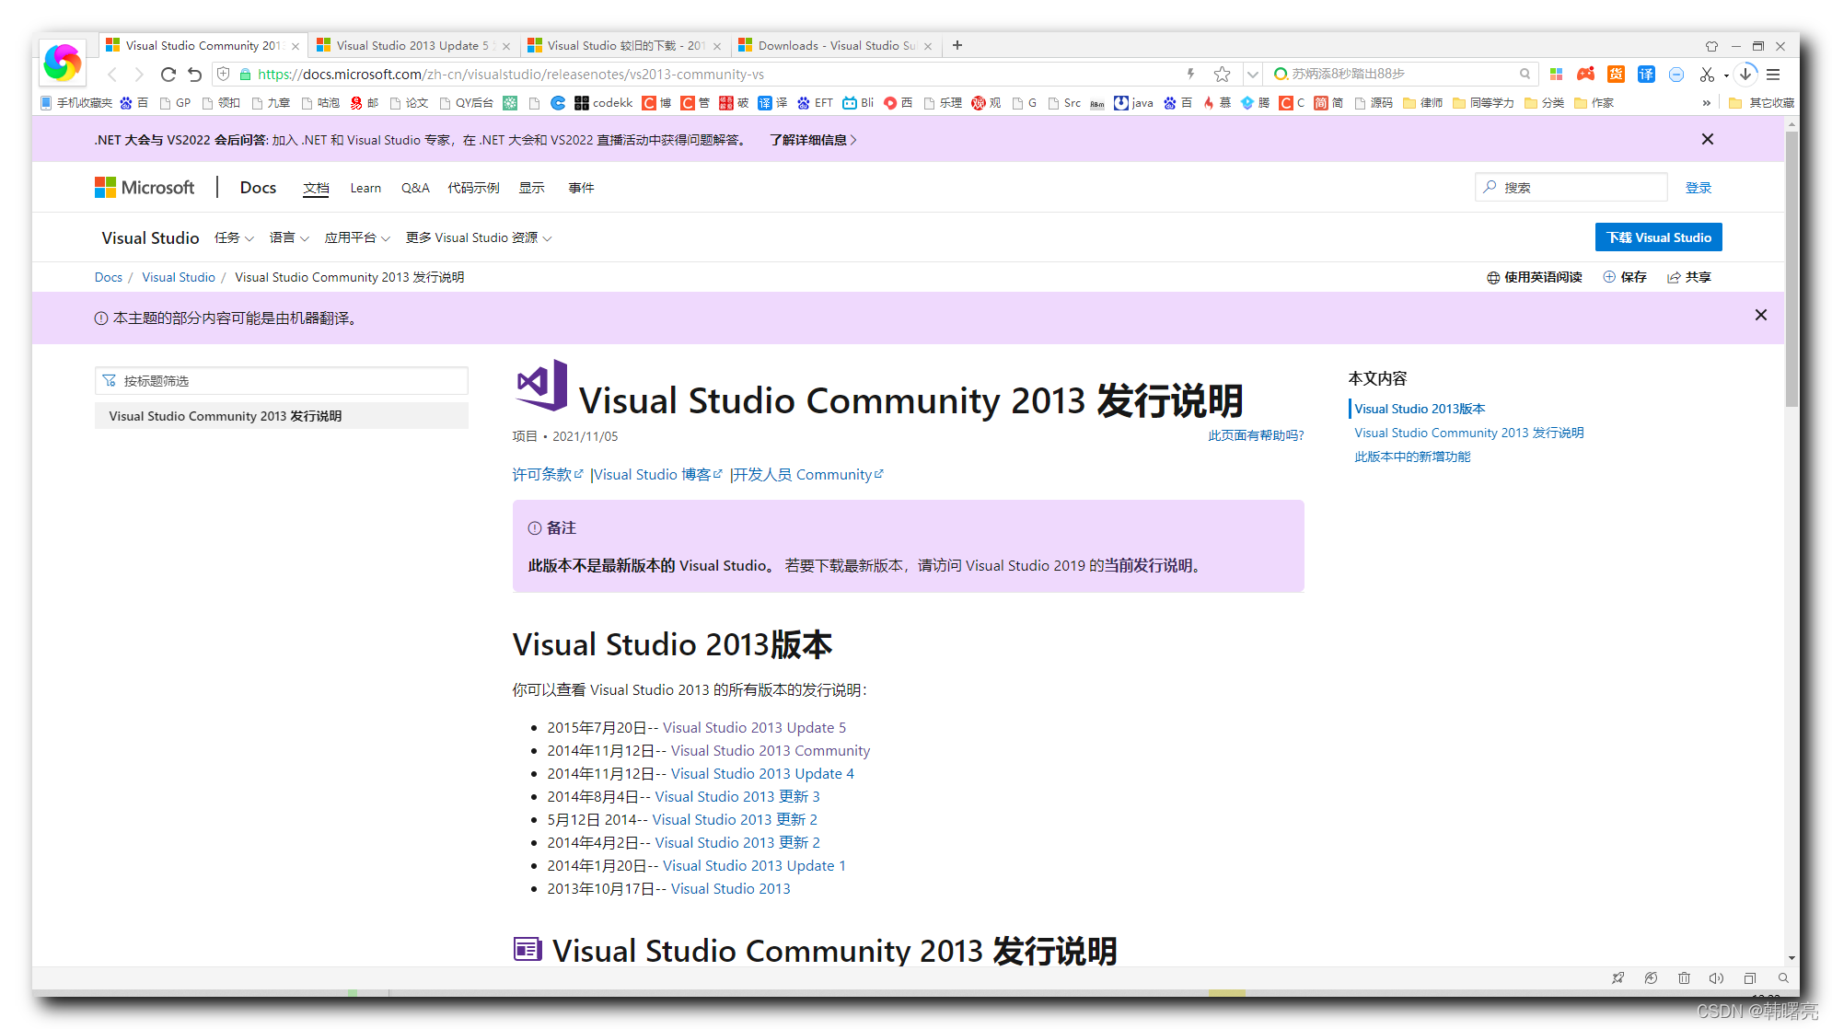Viewport: 1832px width, 1029px height.
Task: Open the Visual Studio 2013 Update 4 link
Action: [762, 773]
